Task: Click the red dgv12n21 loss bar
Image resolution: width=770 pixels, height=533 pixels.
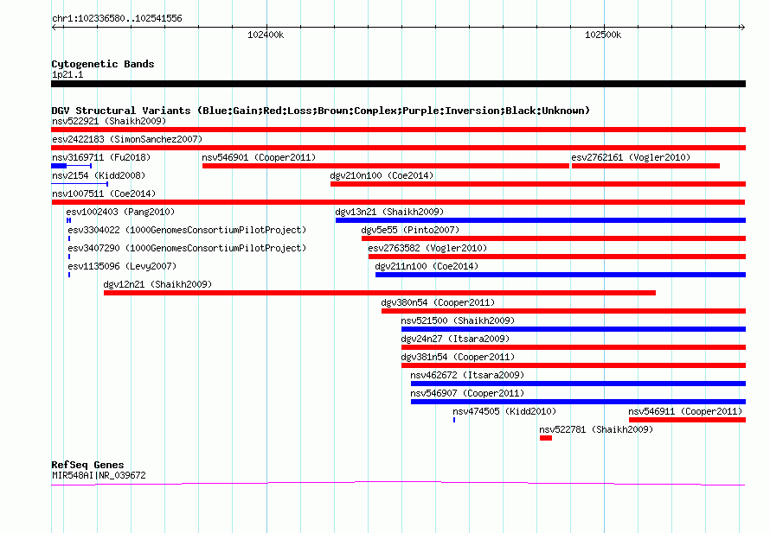Action: coord(380,293)
